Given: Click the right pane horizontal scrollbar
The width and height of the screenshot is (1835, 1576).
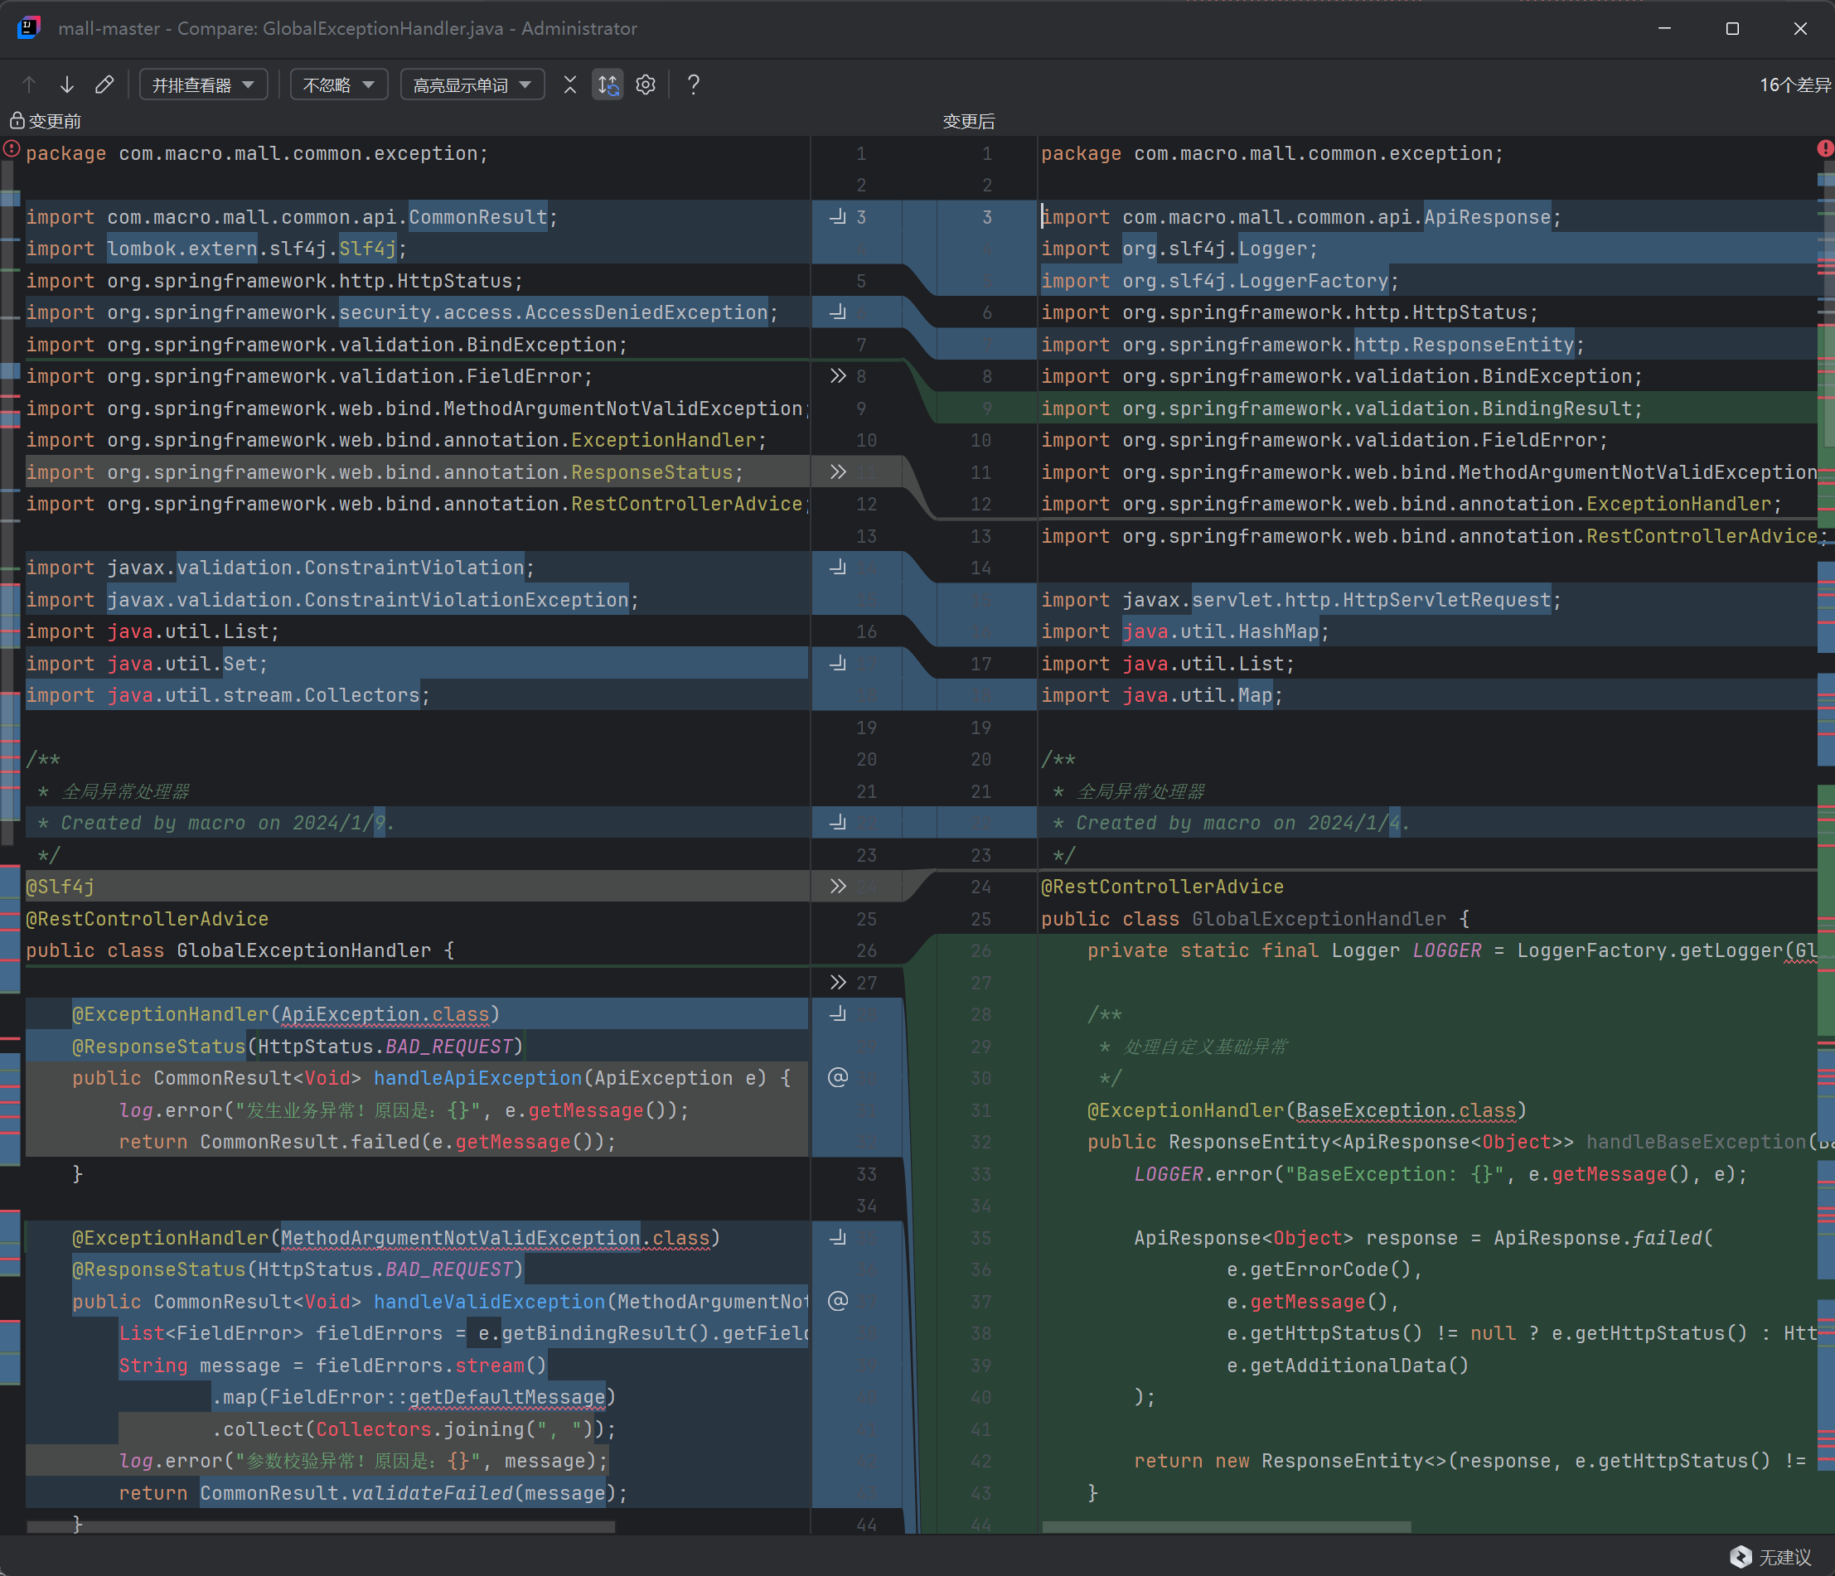Looking at the screenshot, I should tap(1226, 1526).
